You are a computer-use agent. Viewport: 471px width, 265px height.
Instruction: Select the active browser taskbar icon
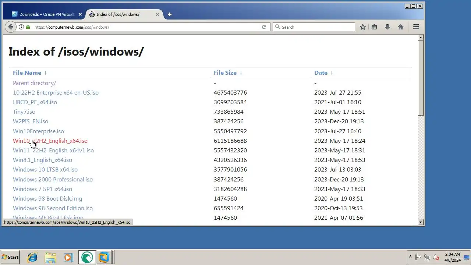click(87, 257)
